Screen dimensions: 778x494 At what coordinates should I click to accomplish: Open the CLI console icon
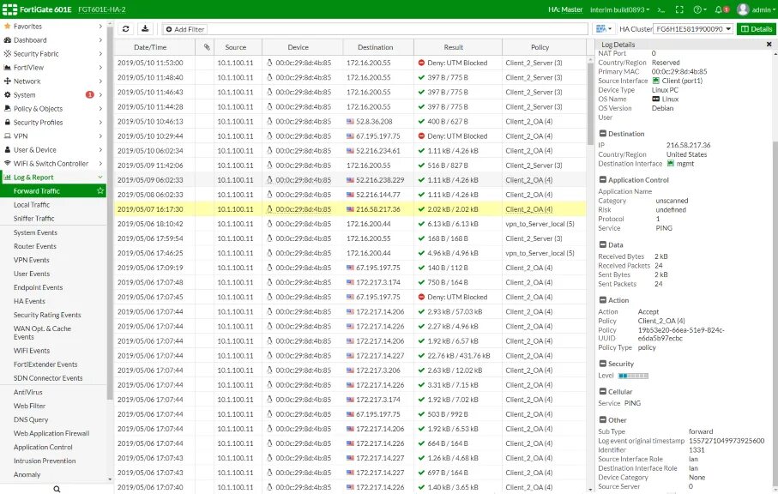tap(660, 9)
